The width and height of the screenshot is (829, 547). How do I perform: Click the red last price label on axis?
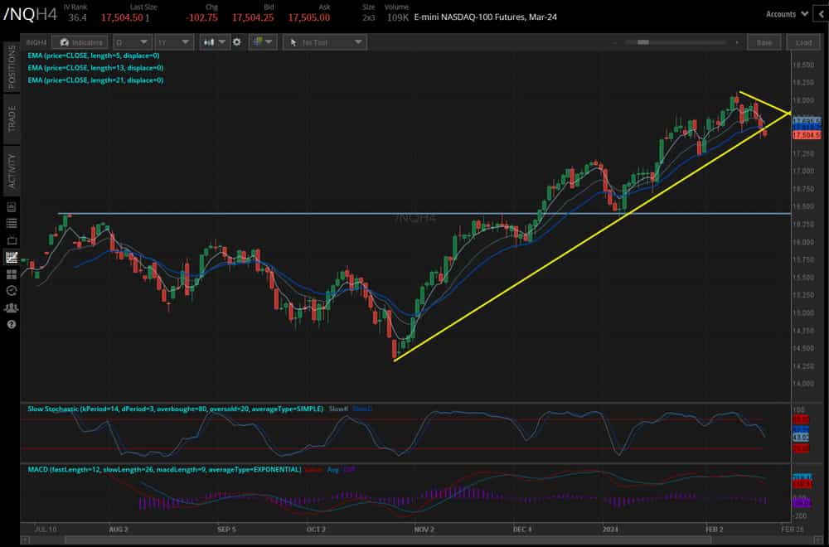pos(807,135)
